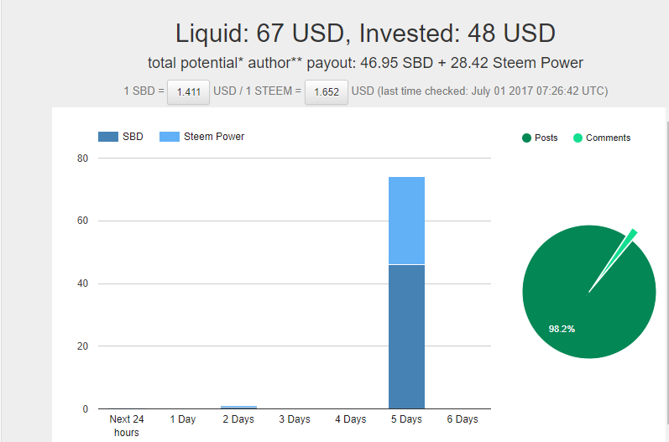Click the 98.2% label on pie chart
Screen dimensions: 669x442
[562, 329]
